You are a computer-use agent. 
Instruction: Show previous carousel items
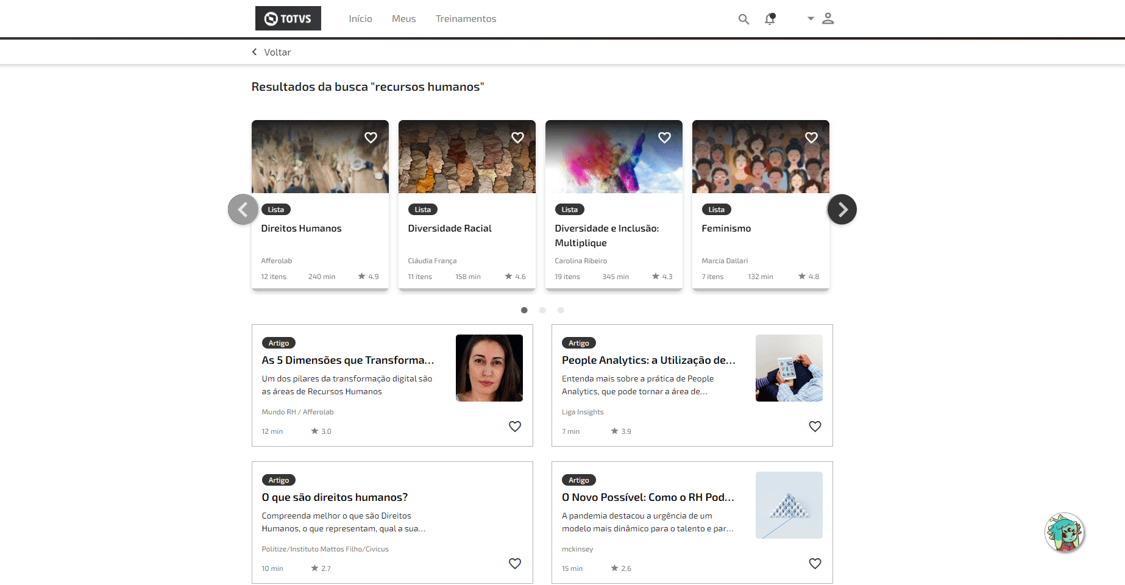point(243,210)
